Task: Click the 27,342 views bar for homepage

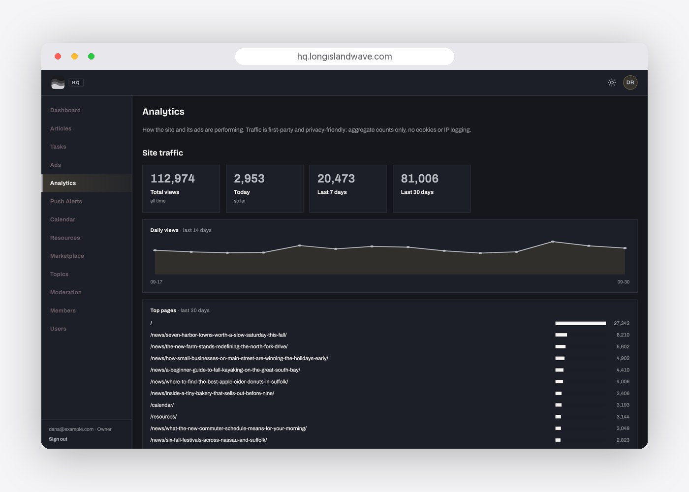Action: tap(581, 323)
